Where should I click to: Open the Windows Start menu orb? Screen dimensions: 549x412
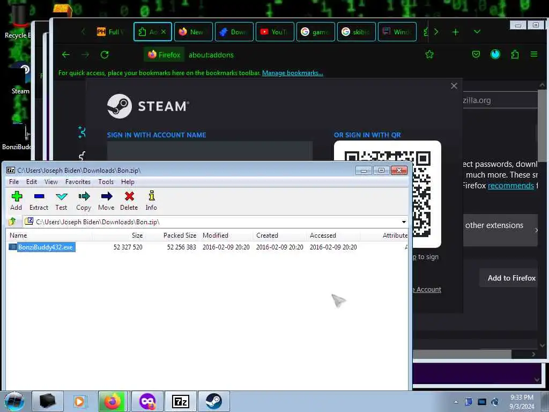click(x=14, y=401)
